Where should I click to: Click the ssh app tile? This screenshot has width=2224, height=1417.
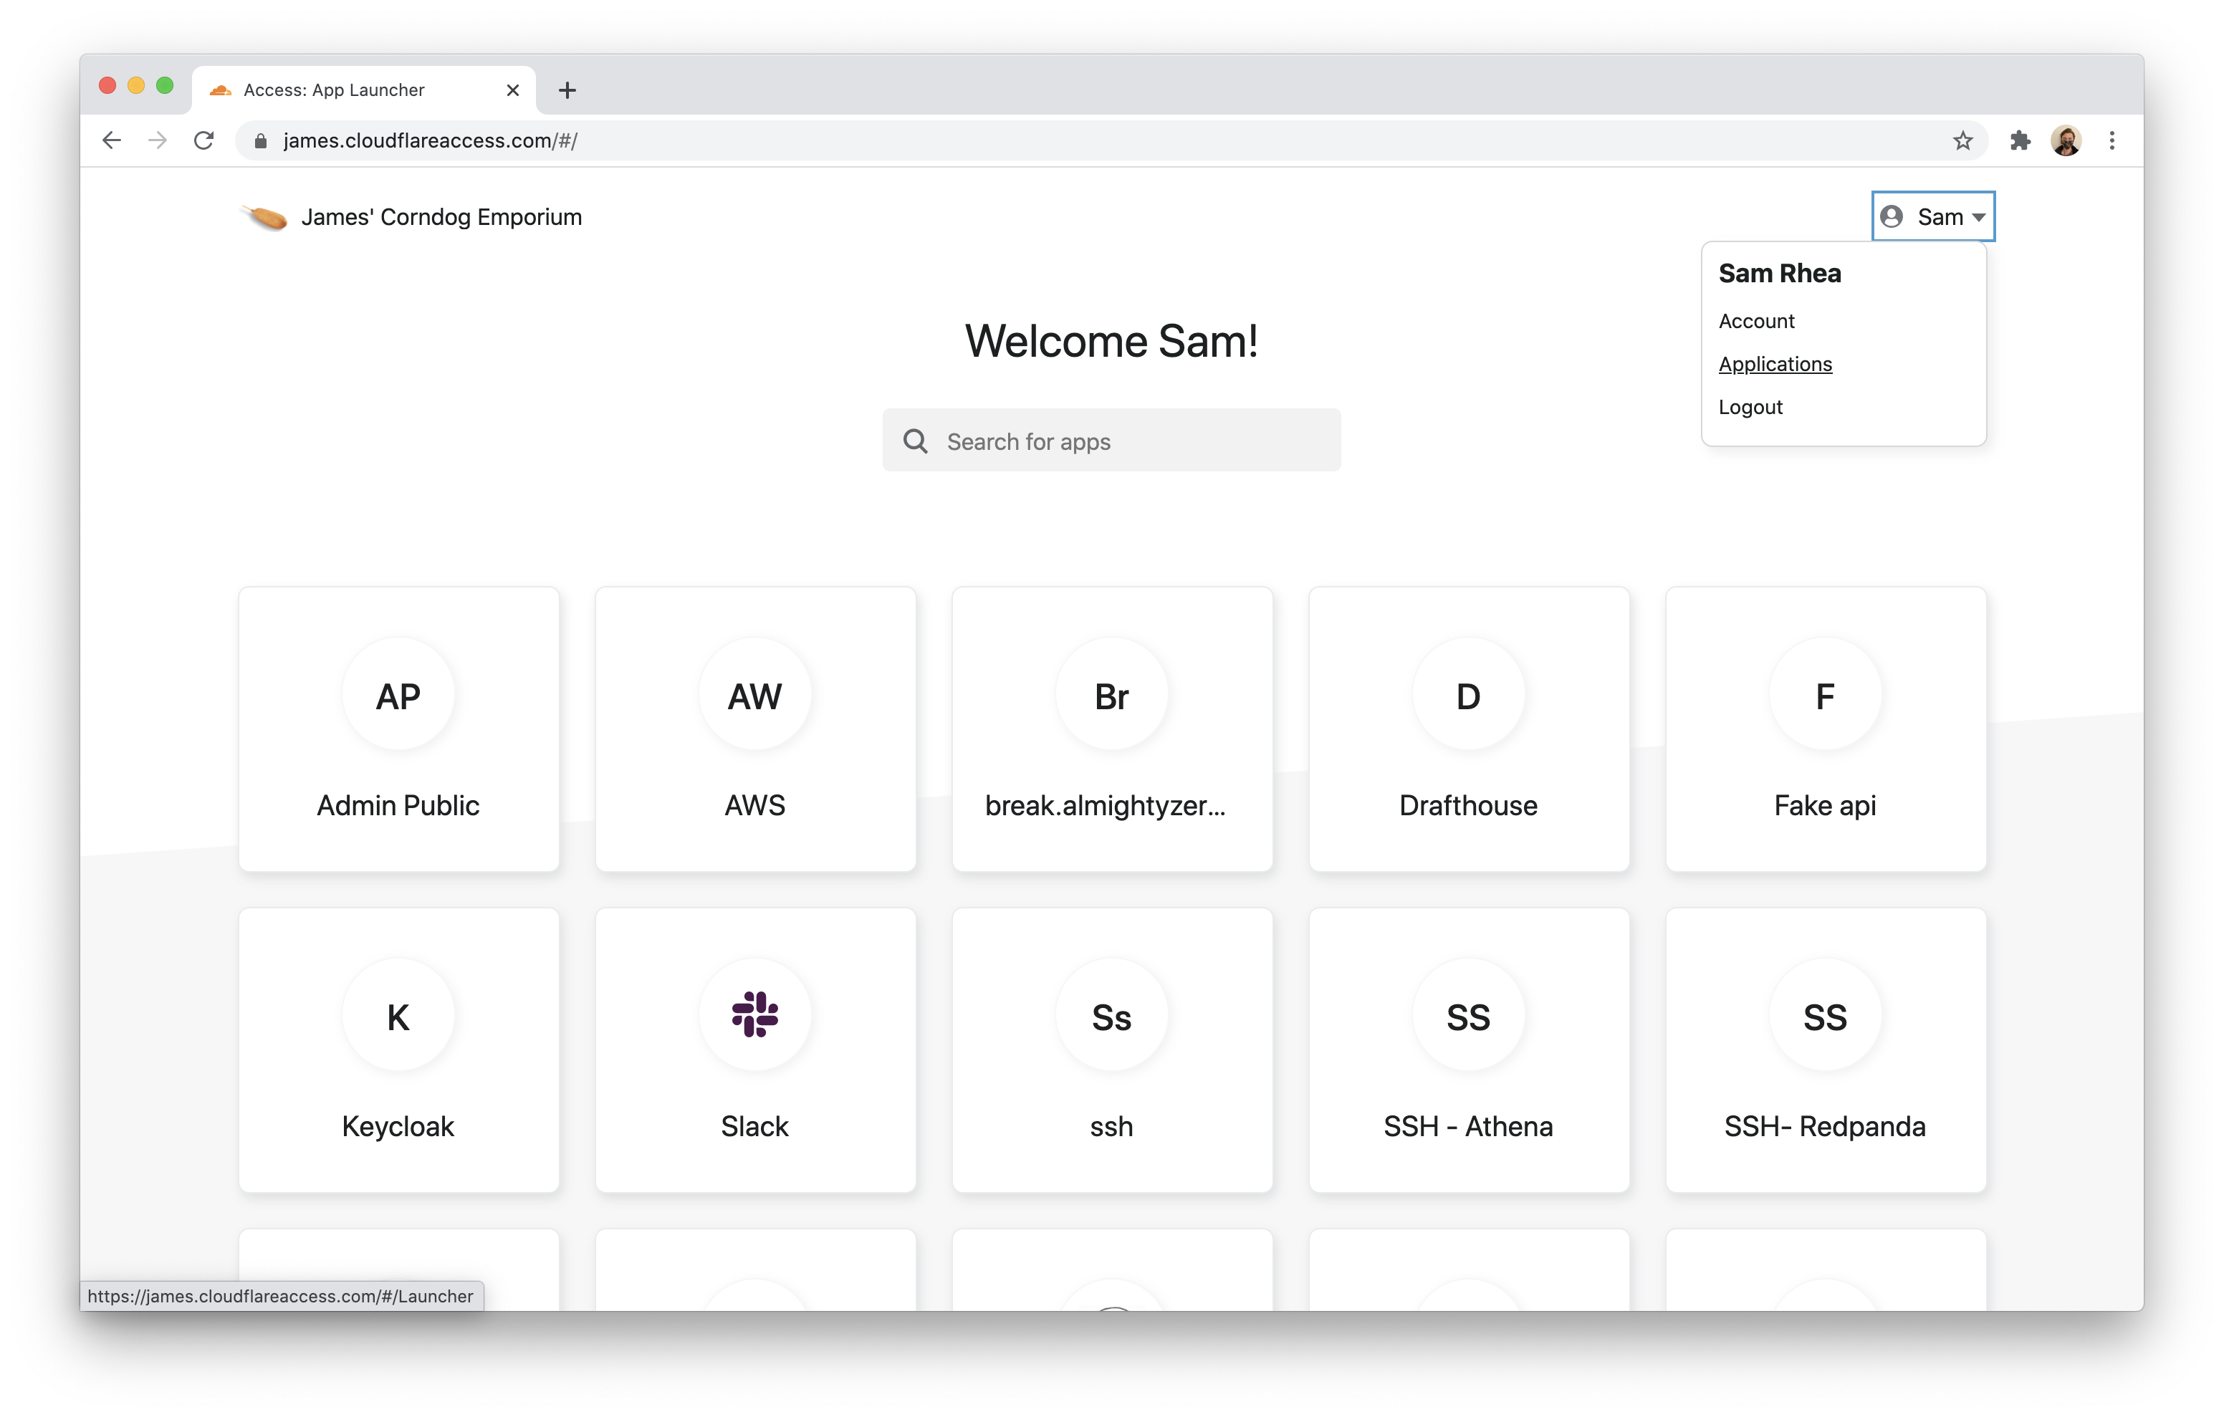(1112, 1052)
